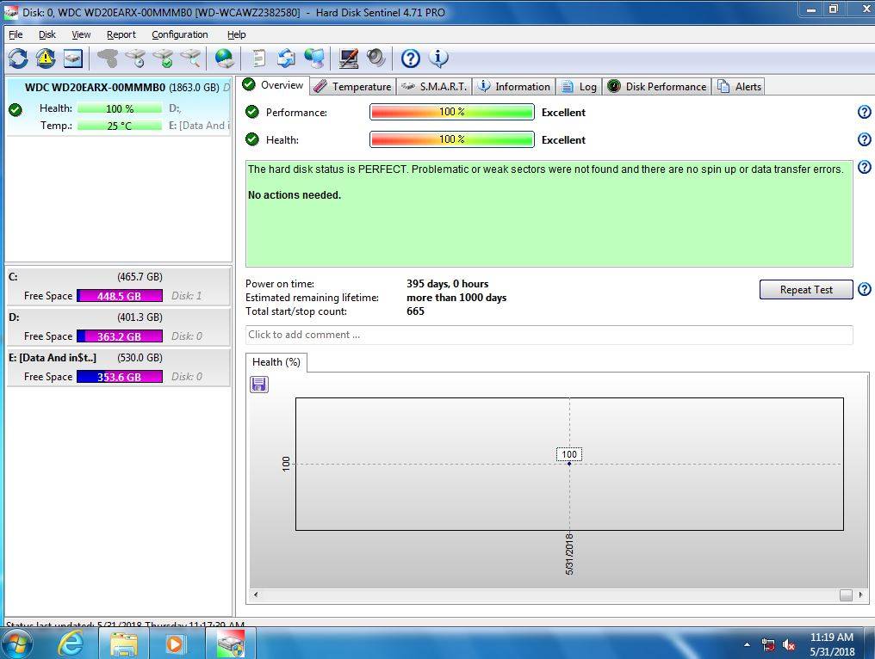
Task: Click the Performance 100 % gradient bar
Action: pyautogui.click(x=452, y=112)
